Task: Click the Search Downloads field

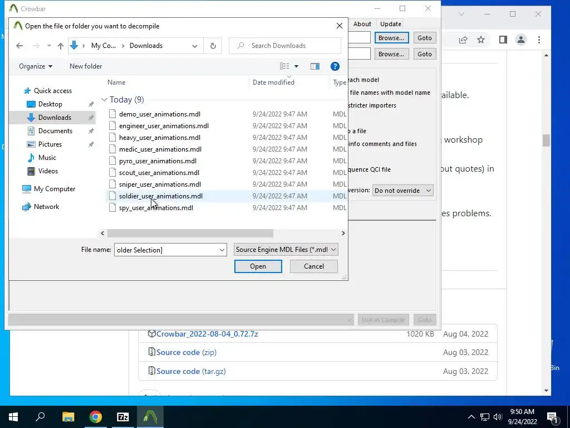Action: coord(285,46)
